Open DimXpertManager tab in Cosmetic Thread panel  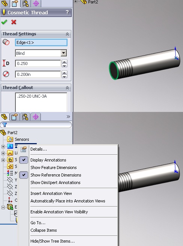pos(36,3)
